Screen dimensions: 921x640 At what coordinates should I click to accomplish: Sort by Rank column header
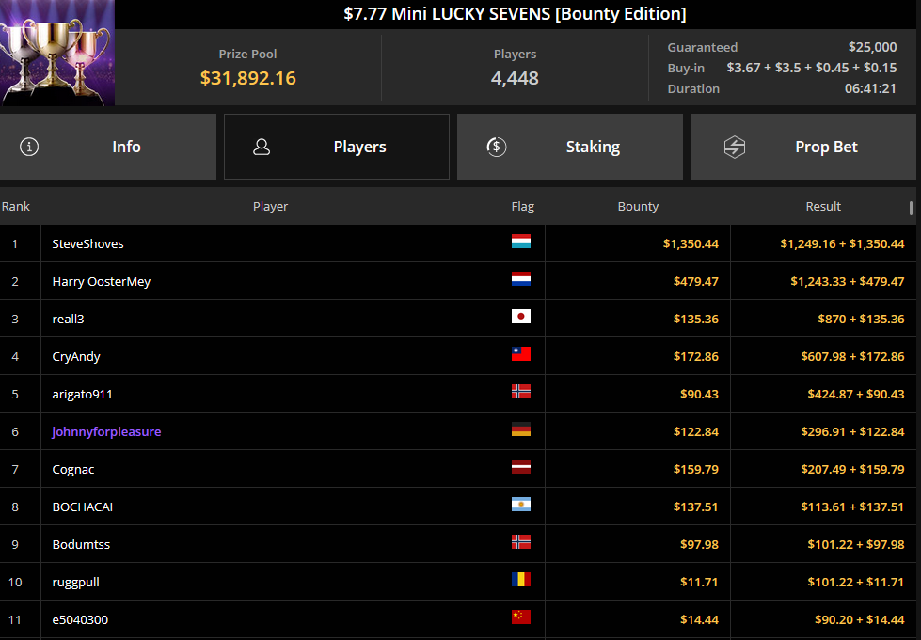coord(16,207)
